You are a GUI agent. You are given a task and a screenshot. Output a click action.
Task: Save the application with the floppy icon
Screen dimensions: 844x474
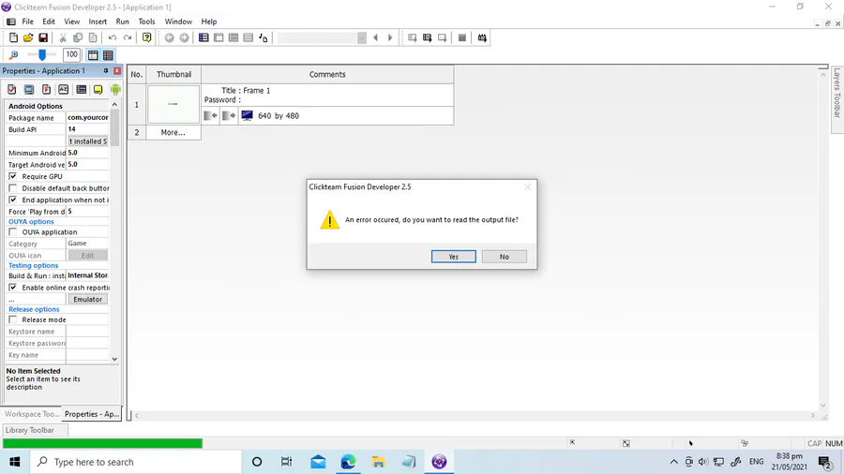pos(43,37)
